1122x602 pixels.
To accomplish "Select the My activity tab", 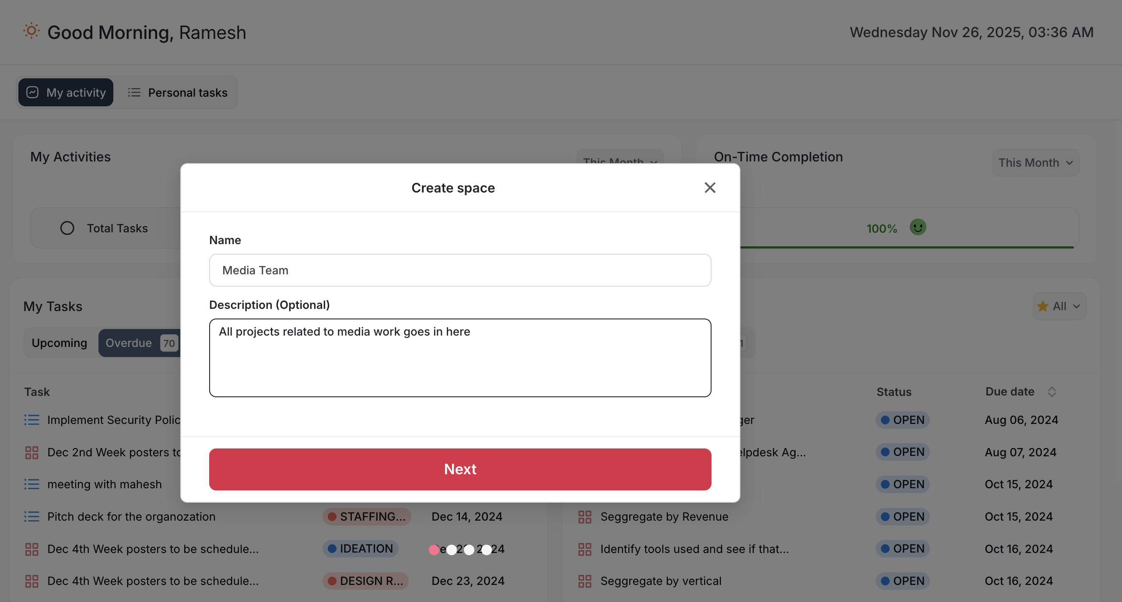I will pos(66,92).
